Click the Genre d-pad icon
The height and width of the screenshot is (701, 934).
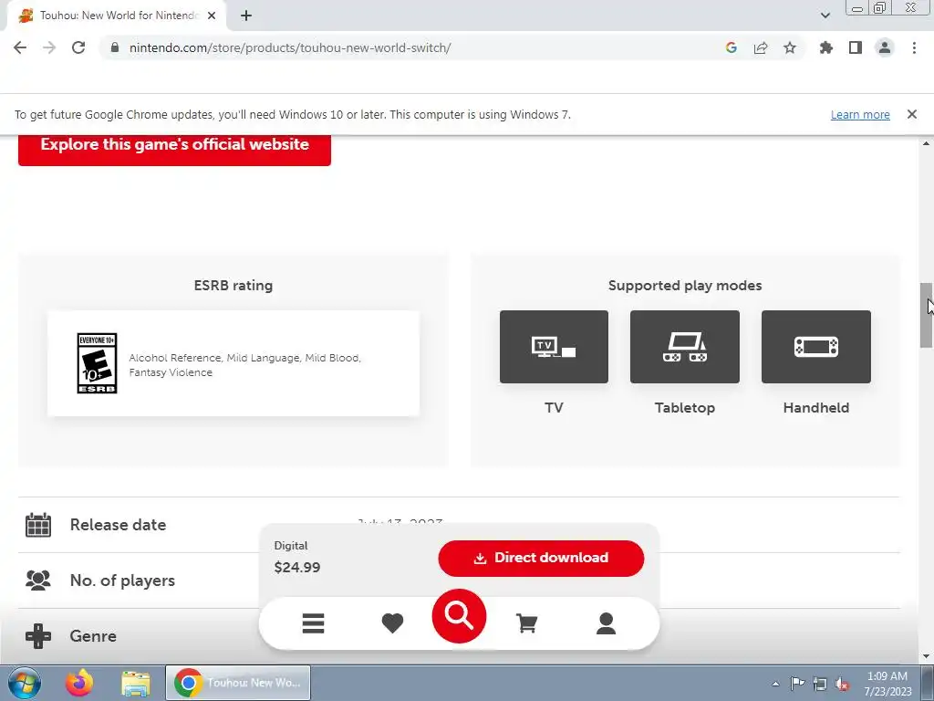tap(38, 635)
